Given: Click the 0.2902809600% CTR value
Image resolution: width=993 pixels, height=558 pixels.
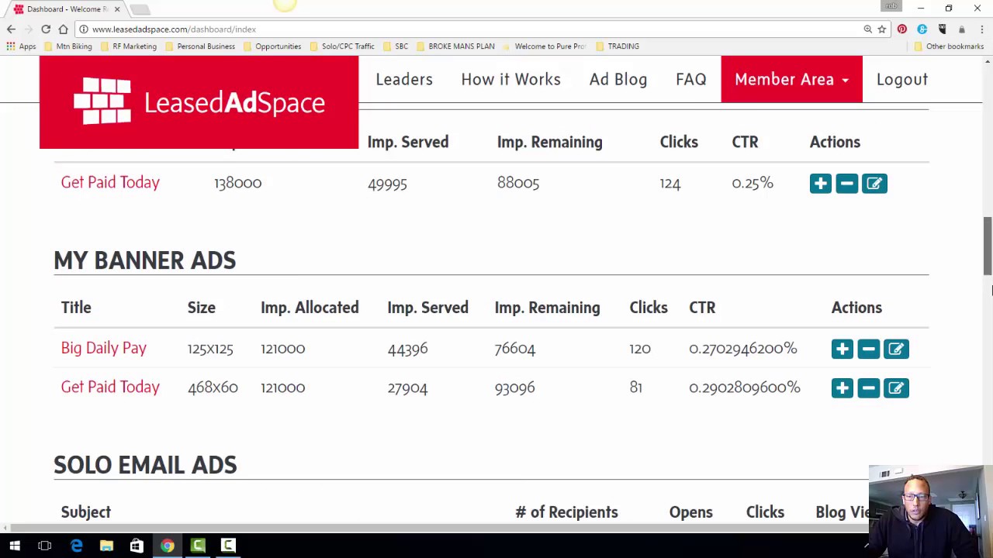Looking at the screenshot, I should 745,387.
